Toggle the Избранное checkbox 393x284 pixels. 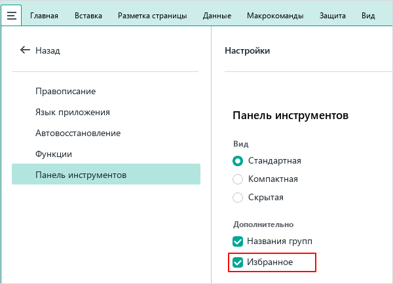point(238,262)
